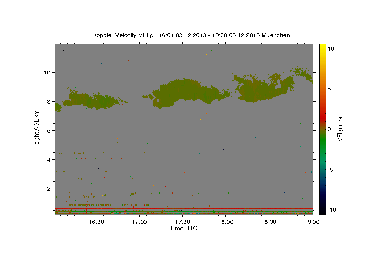The width and height of the screenshot is (387, 258).
Task: Click the 17:30 time tick label
Action: coord(183,222)
